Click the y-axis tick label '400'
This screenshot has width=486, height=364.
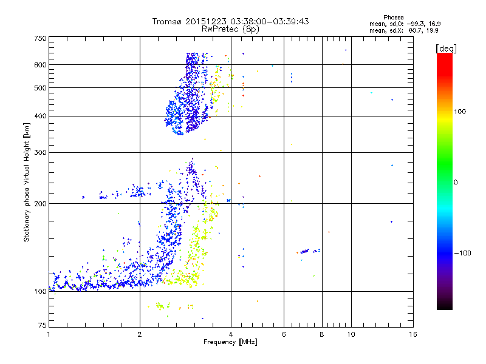point(41,116)
